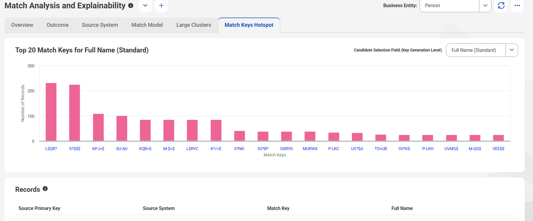Switch to the Overview tab
This screenshot has height=221, width=533.
click(x=22, y=25)
